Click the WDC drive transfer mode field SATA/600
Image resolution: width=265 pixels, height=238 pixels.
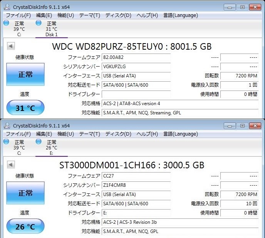click(x=136, y=85)
